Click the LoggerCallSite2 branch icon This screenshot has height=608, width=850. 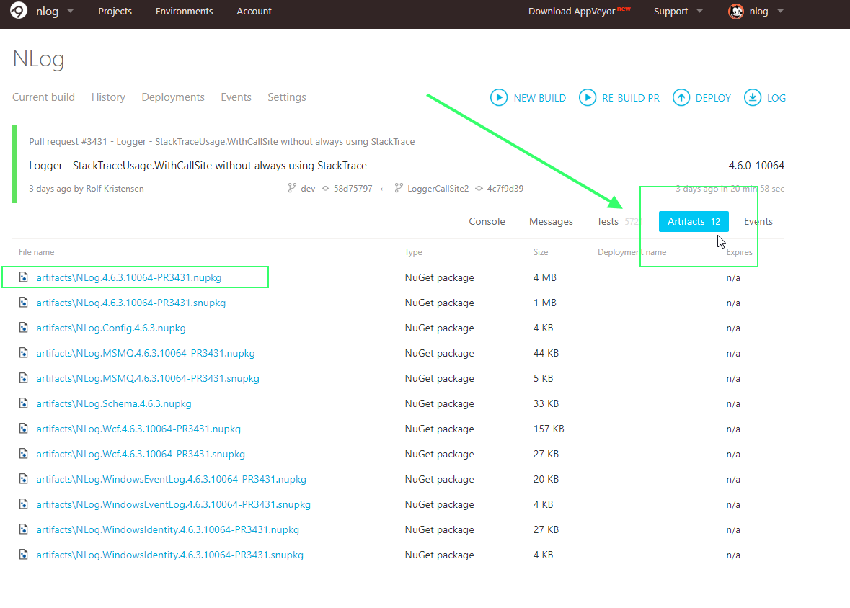click(399, 188)
